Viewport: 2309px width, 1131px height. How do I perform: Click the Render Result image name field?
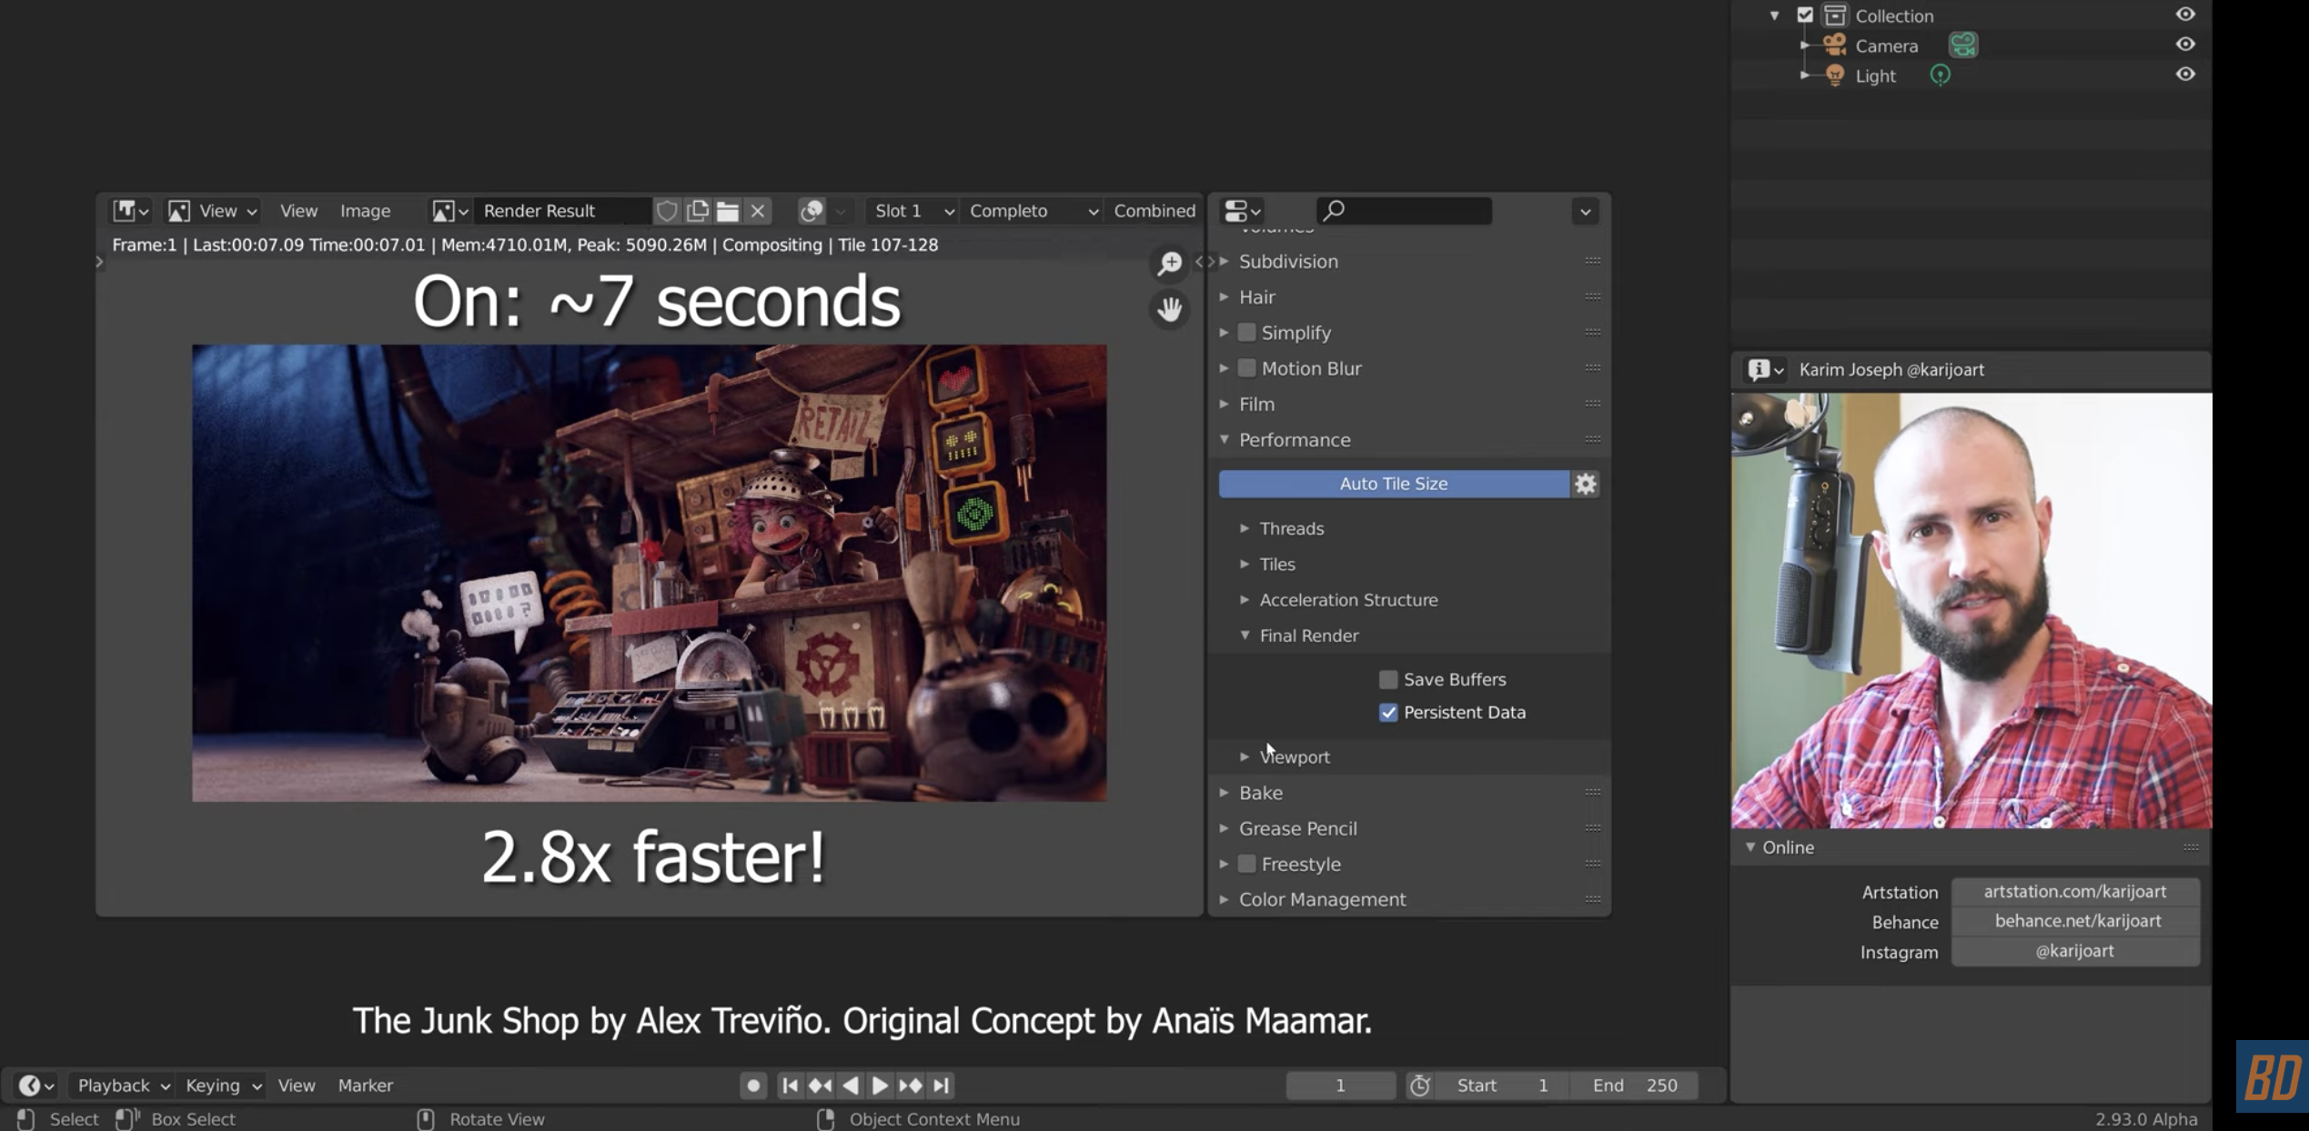(561, 211)
